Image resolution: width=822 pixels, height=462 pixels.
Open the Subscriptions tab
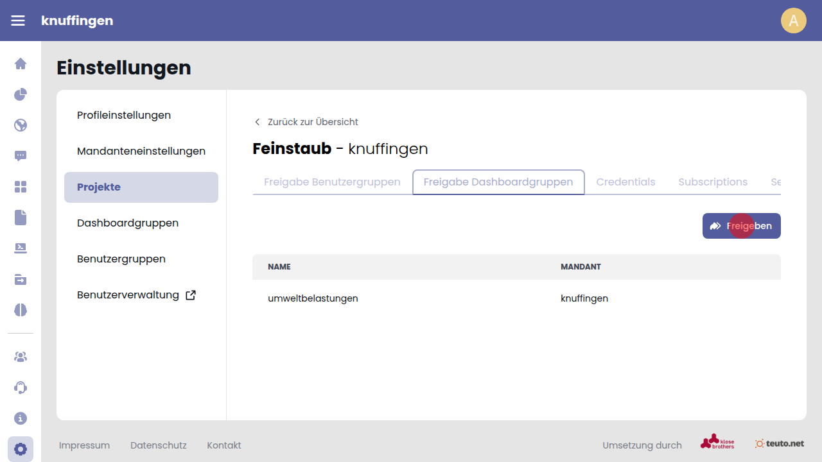pyautogui.click(x=713, y=182)
